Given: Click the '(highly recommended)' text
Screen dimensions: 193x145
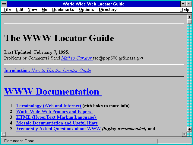Looking at the screenshot, I should 124,129.
